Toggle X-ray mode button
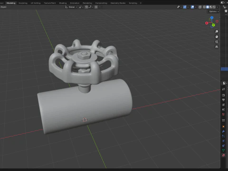 click(x=200, y=7)
